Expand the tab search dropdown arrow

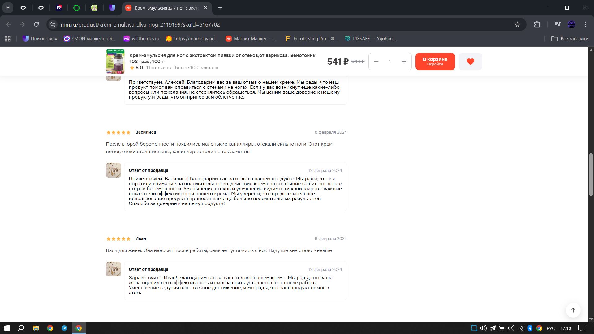8,8
